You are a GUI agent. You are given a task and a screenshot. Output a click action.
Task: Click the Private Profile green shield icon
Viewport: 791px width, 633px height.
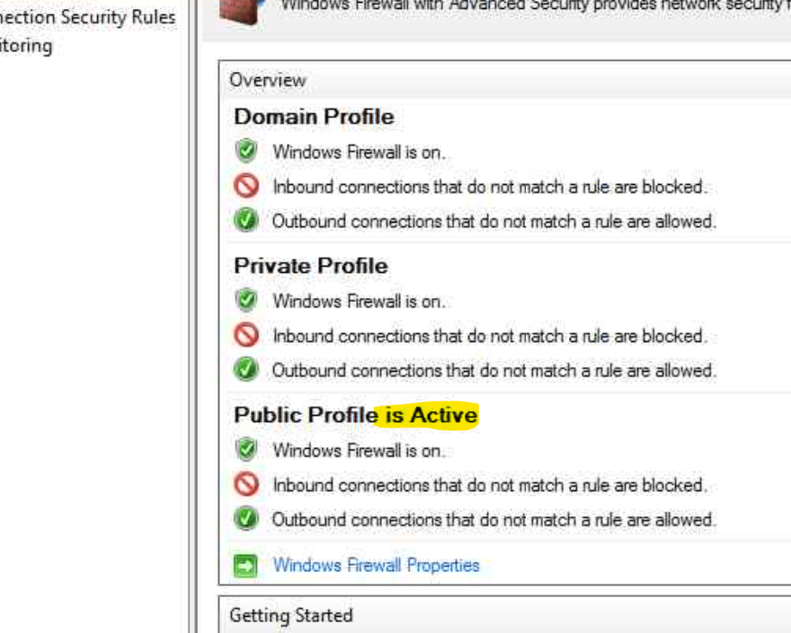[x=246, y=300]
